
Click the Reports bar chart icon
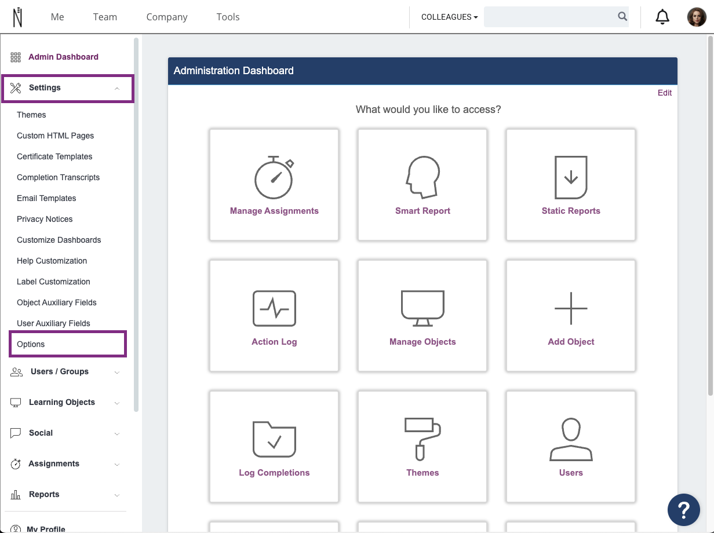pyautogui.click(x=16, y=495)
